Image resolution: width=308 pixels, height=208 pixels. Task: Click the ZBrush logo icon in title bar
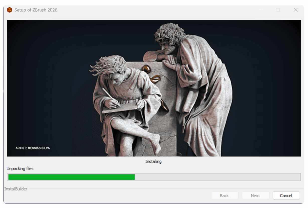pos(10,10)
